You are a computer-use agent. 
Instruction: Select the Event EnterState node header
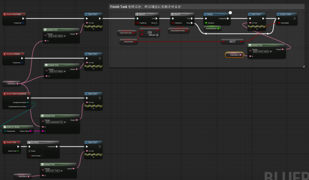click(x=14, y=14)
